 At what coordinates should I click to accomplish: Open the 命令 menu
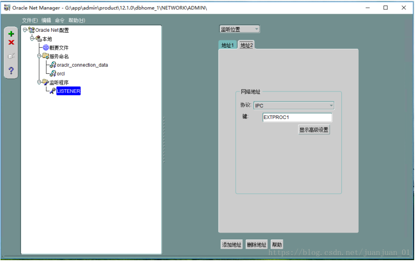(x=59, y=20)
